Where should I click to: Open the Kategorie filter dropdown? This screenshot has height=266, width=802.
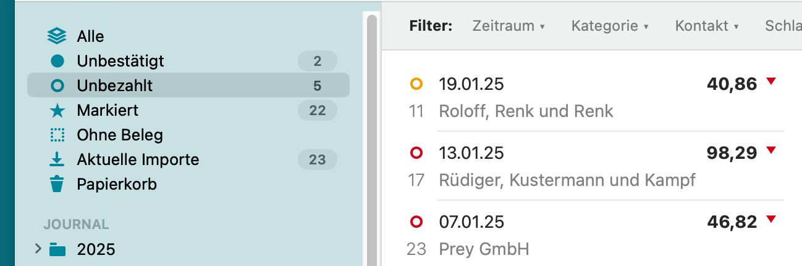(609, 26)
